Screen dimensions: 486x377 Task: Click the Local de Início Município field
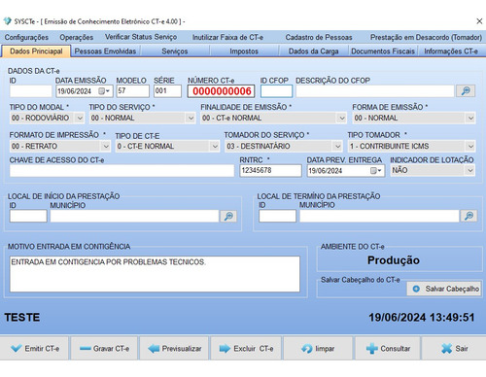click(134, 216)
